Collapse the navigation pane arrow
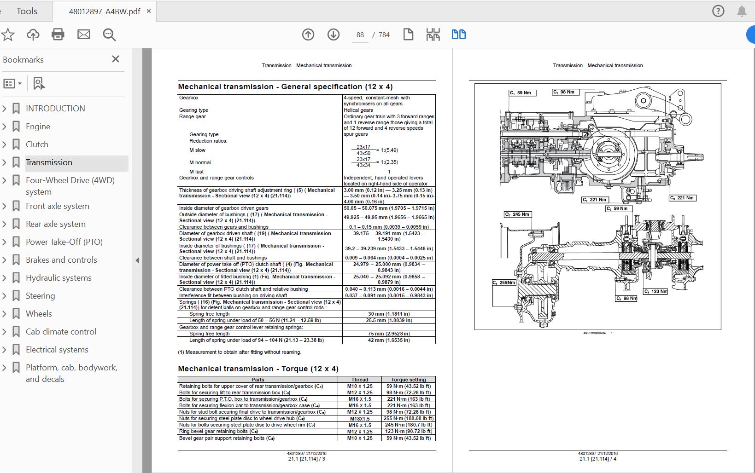This screenshot has width=755, height=473. (137, 260)
